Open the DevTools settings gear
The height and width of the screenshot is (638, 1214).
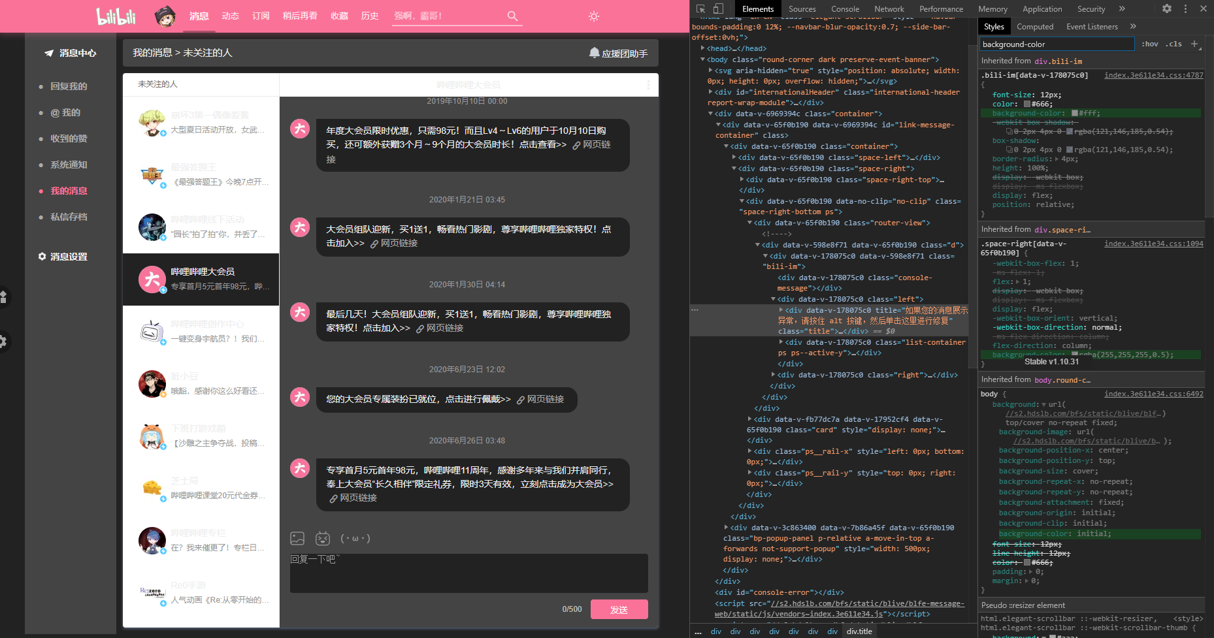pyautogui.click(x=1167, y=8)
